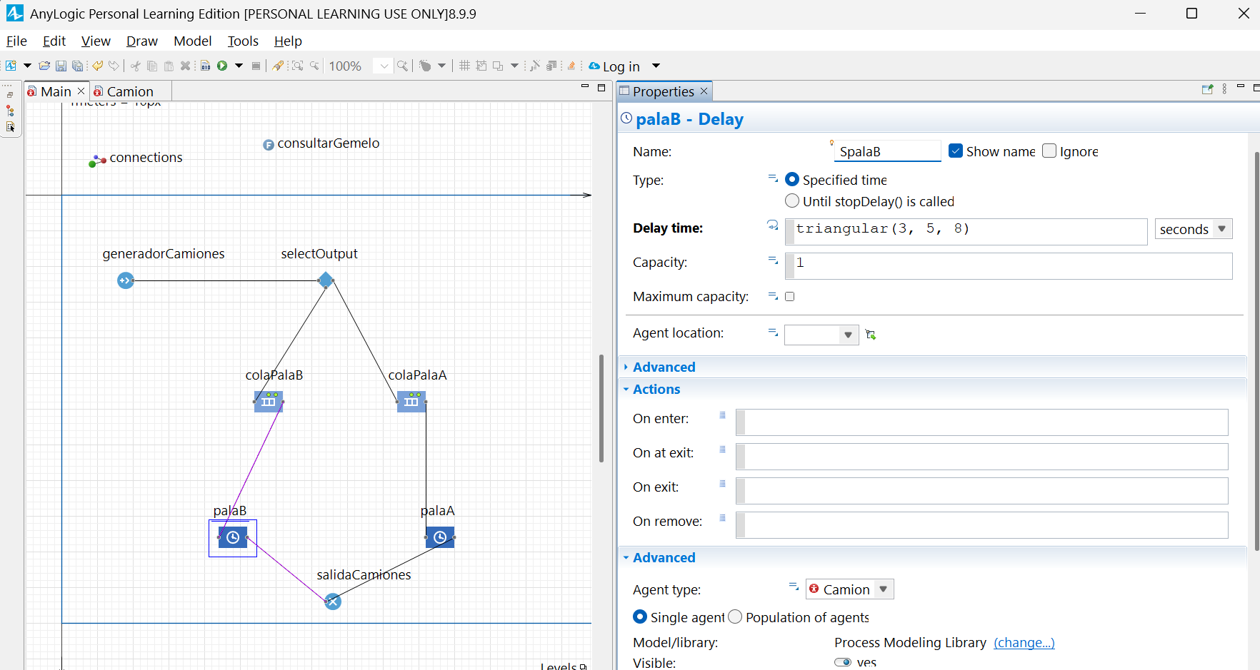Enable the Ignore checkbox
The width and height of the screenshot is (1260, 670).
click(x=1049, y=151)
